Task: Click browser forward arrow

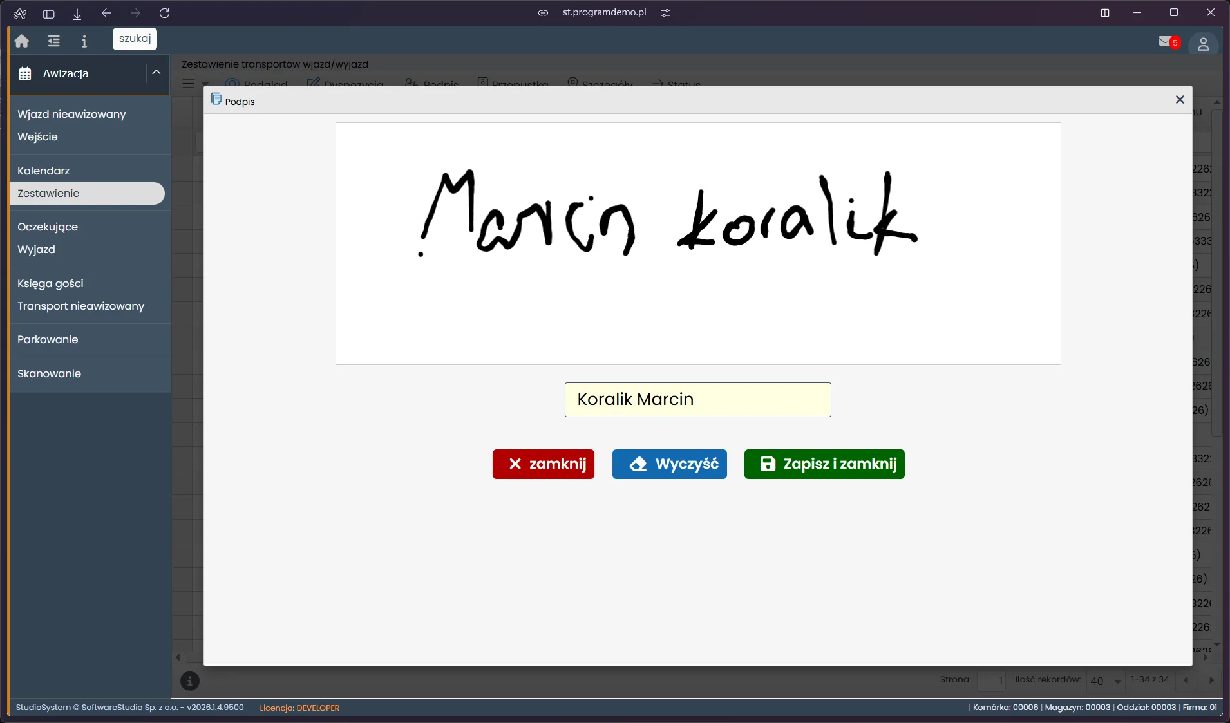Action: click(135, 13)
